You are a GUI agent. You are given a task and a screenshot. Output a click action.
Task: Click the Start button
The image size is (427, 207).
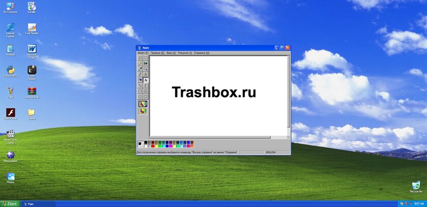pos(10,204)
